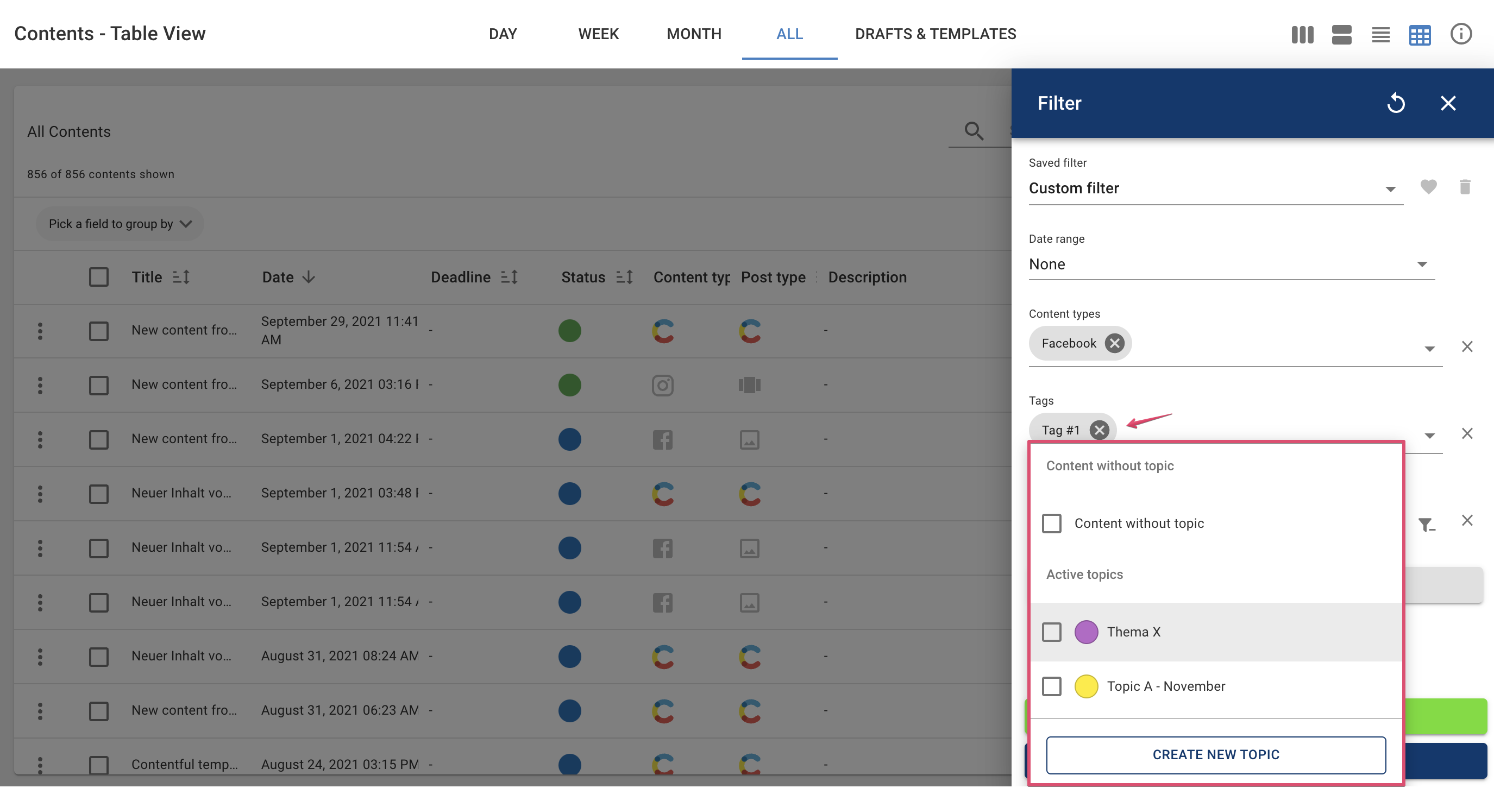Click 'August 31, 2021 06:23 AM' date cell
1494x788 pixels.
pyautogui.click(x=340, y=710)
